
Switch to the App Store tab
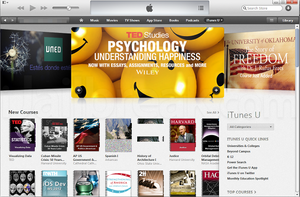click(x=154, y=20)
